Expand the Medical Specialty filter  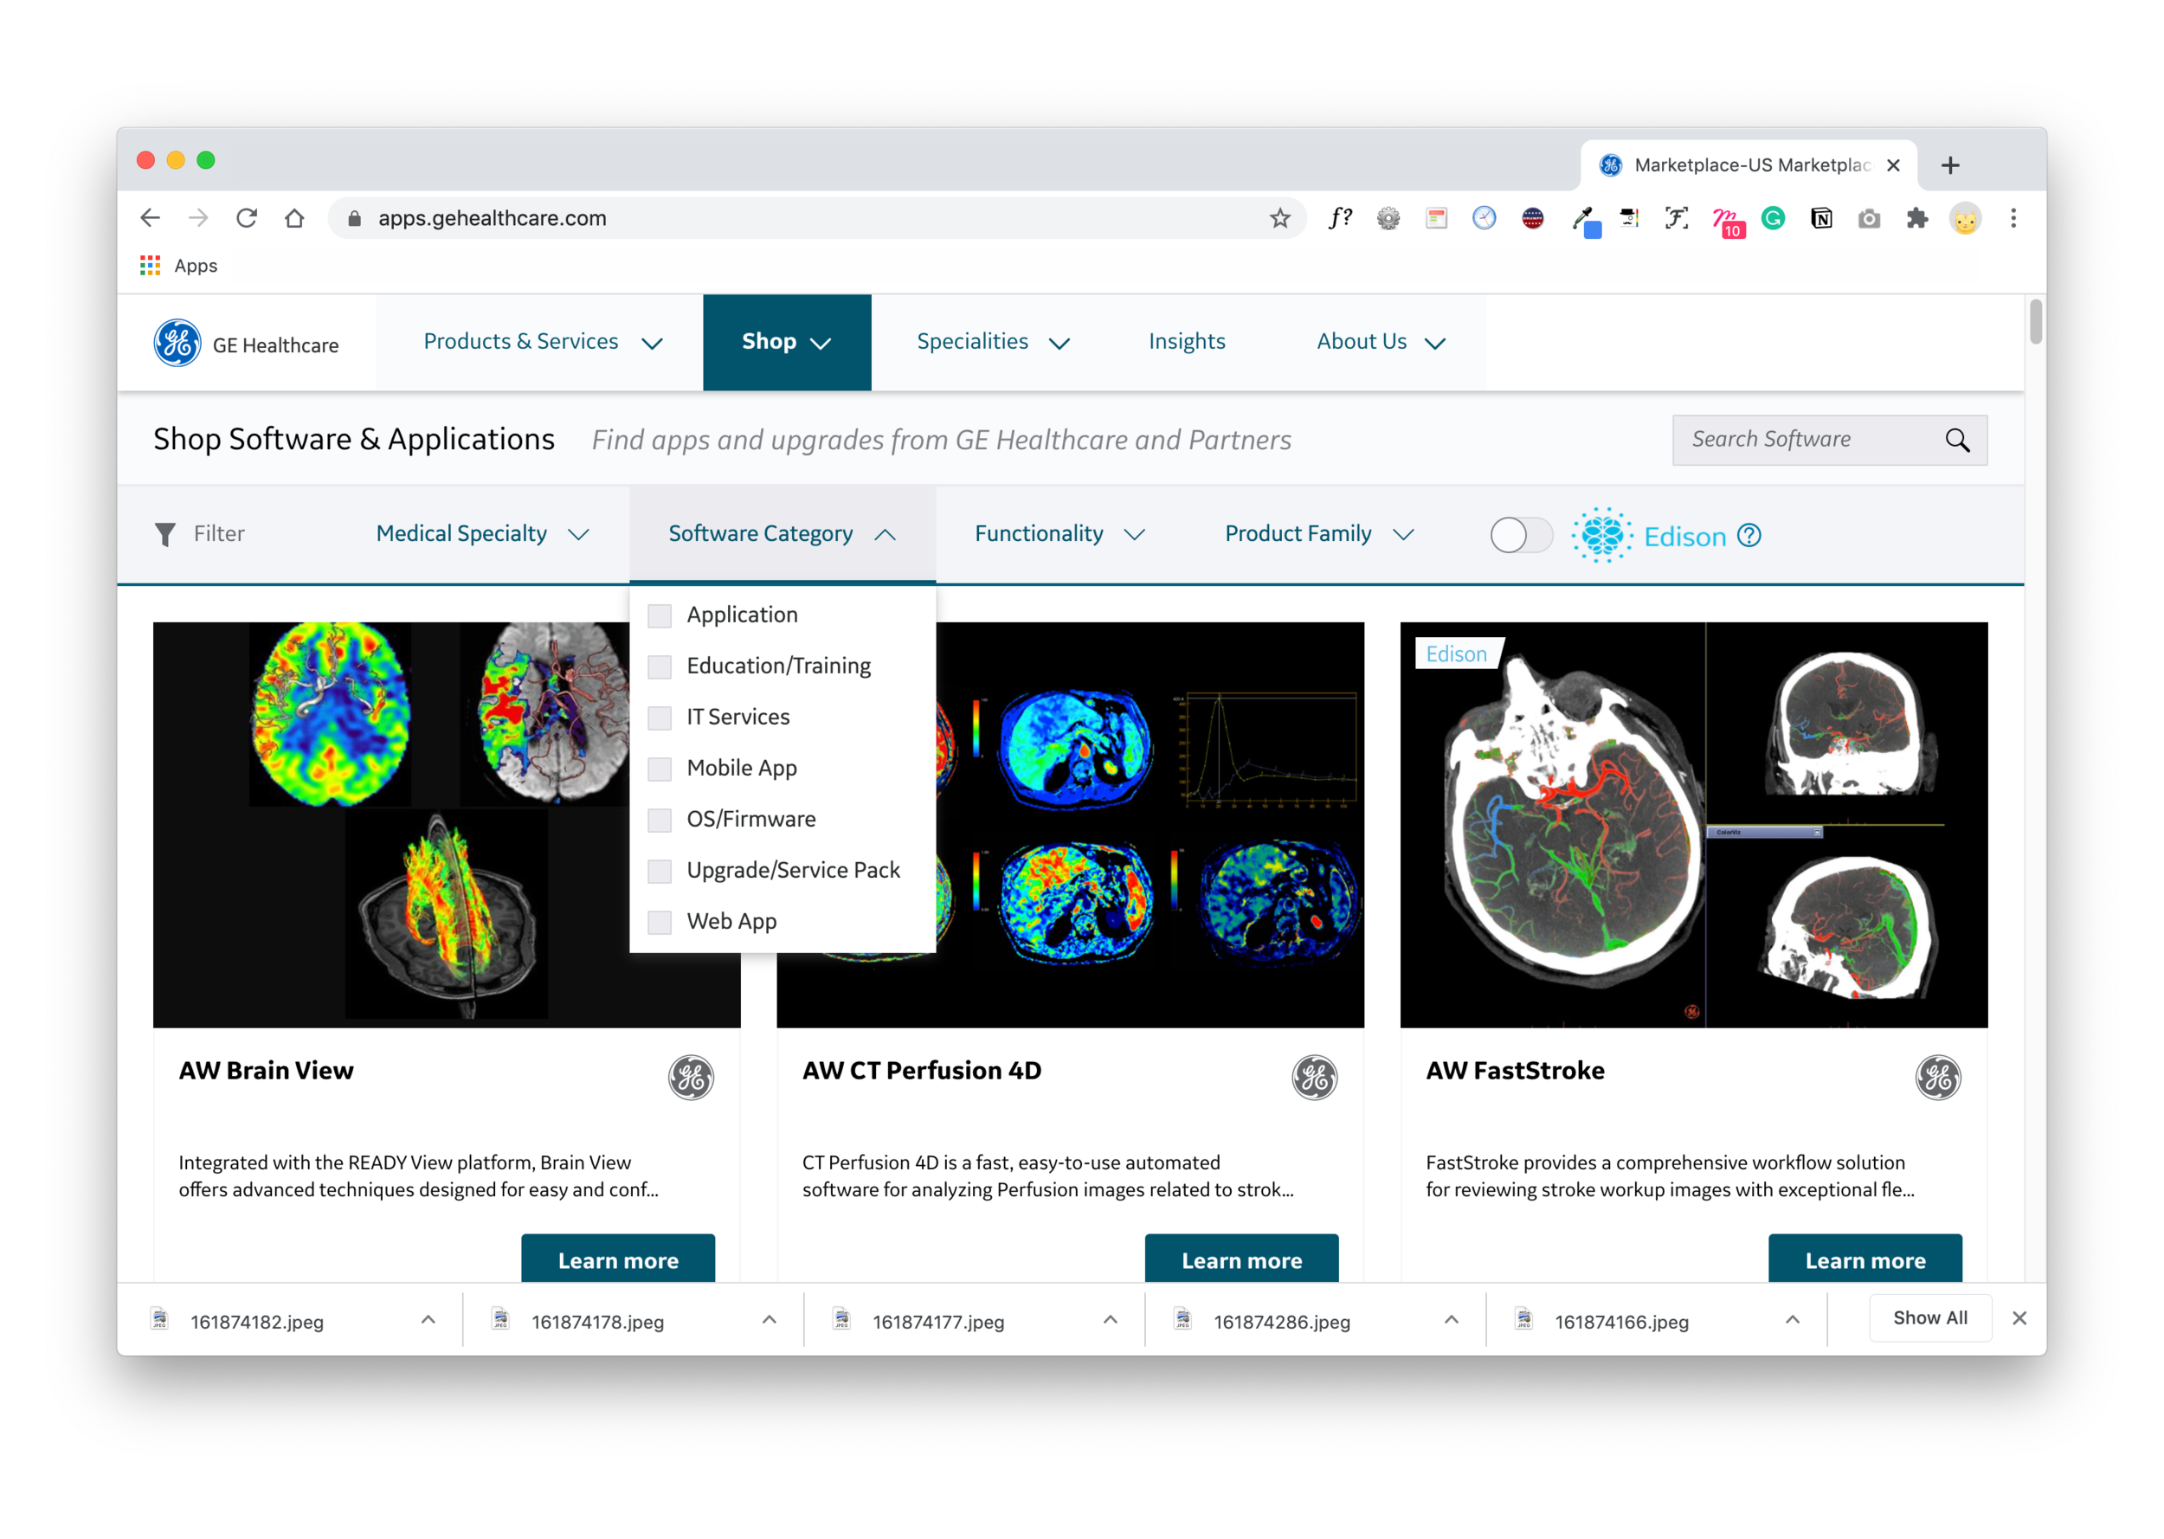tap(482, 534)
